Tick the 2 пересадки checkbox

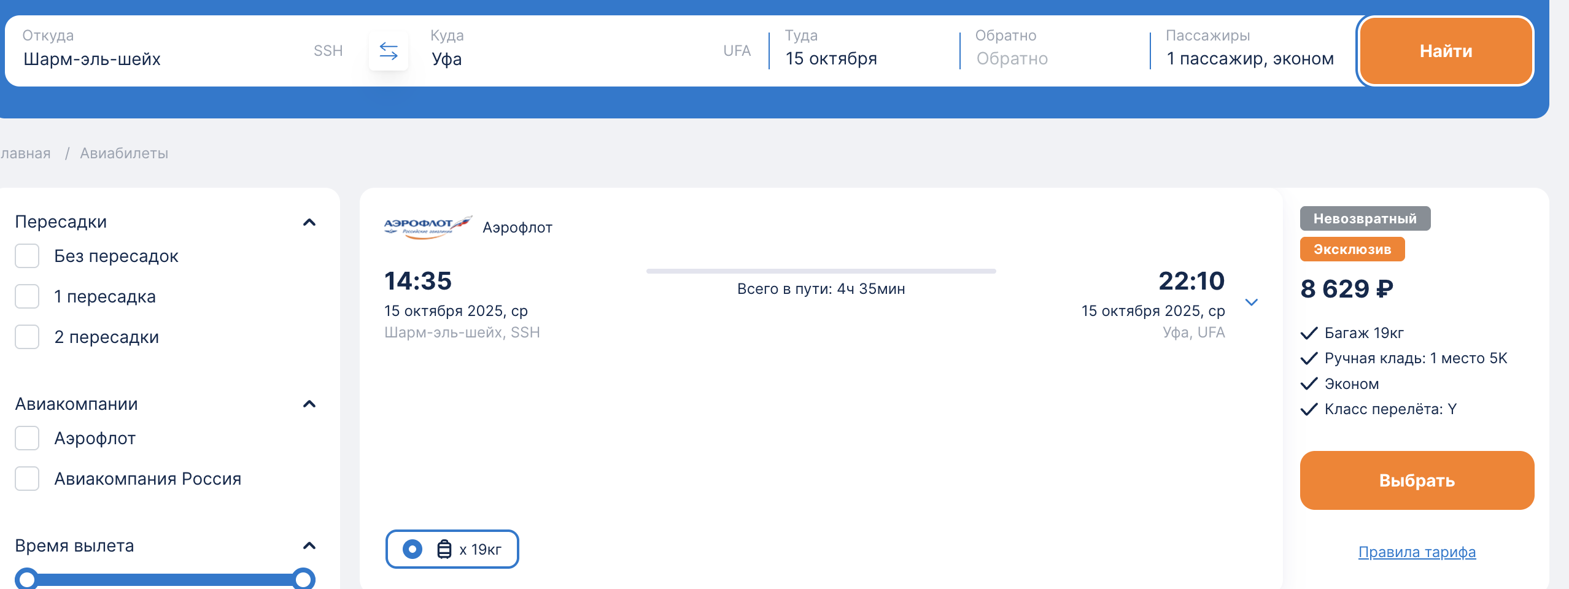pos(27,337)
